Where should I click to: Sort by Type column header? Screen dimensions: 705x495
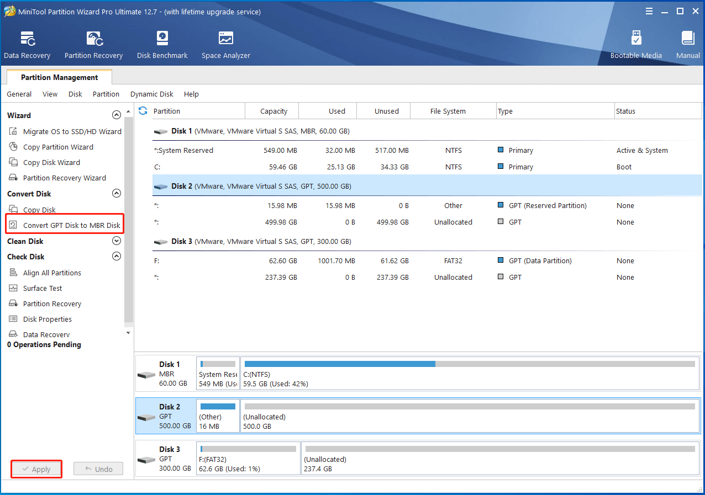click(555, 111)
